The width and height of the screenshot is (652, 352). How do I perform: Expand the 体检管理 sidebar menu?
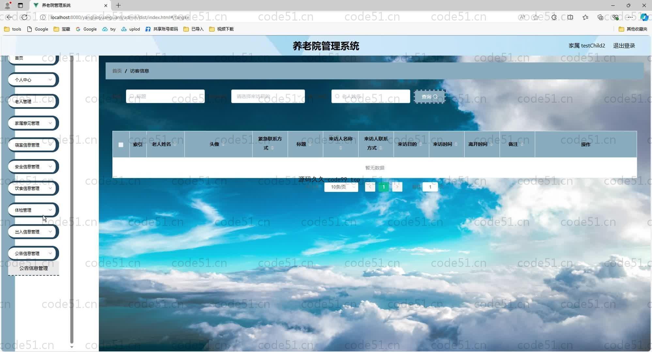pyautogui.click(x=33, y=210)
